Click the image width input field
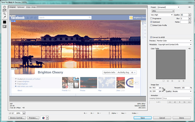 155,88
